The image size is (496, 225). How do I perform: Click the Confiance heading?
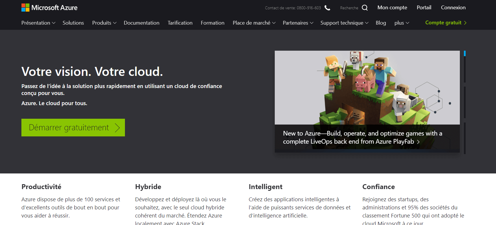coord(379,187)
